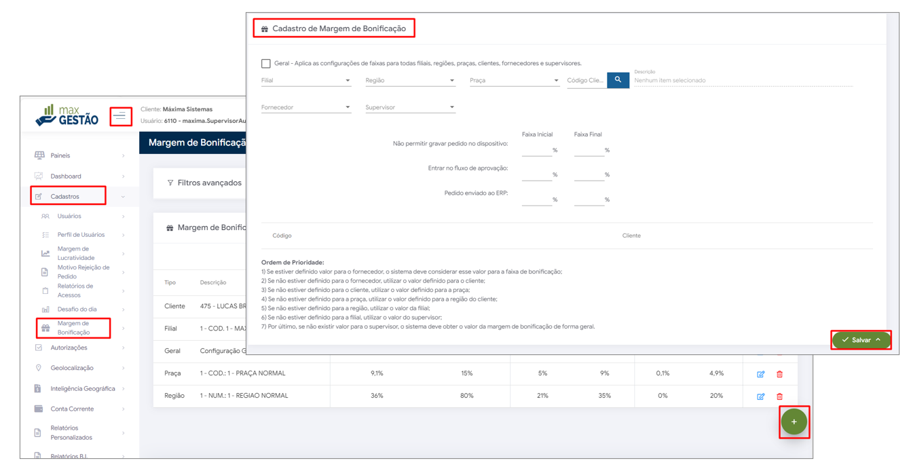Open the Supervisor dropdown
Viewport: 909px width, 467px height.
pyautogui.click(x=410, y=107)
